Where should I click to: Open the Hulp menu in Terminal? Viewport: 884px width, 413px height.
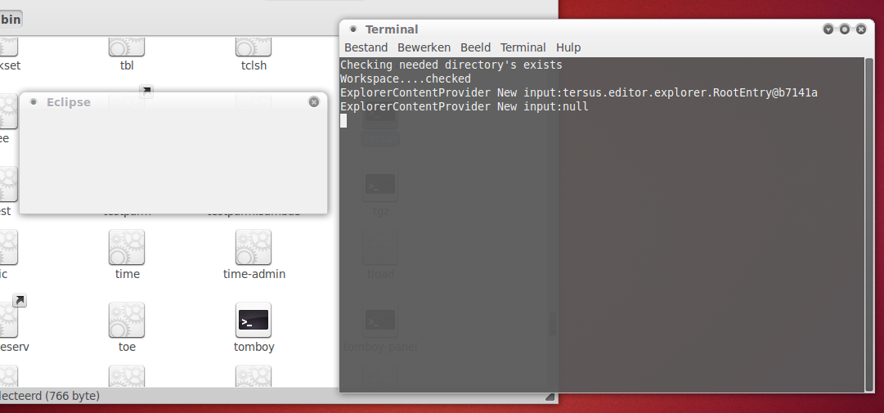pyautogui.click(x=568, y=47)
